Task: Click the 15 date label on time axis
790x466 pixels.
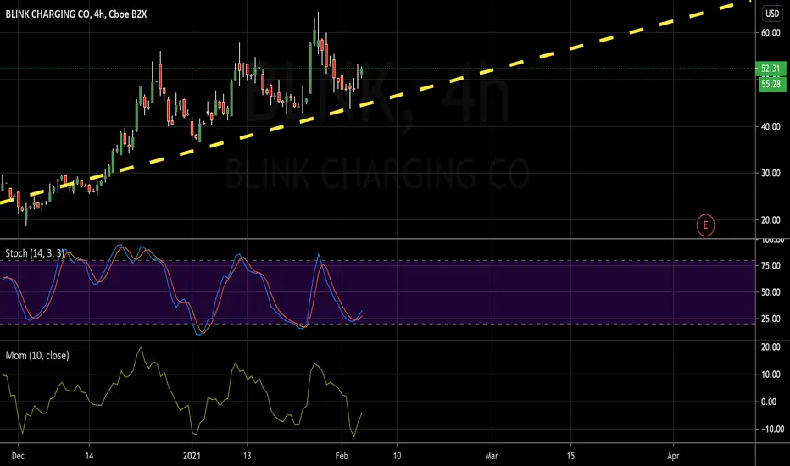Action: pyautogui.click(x=570, y=456)
